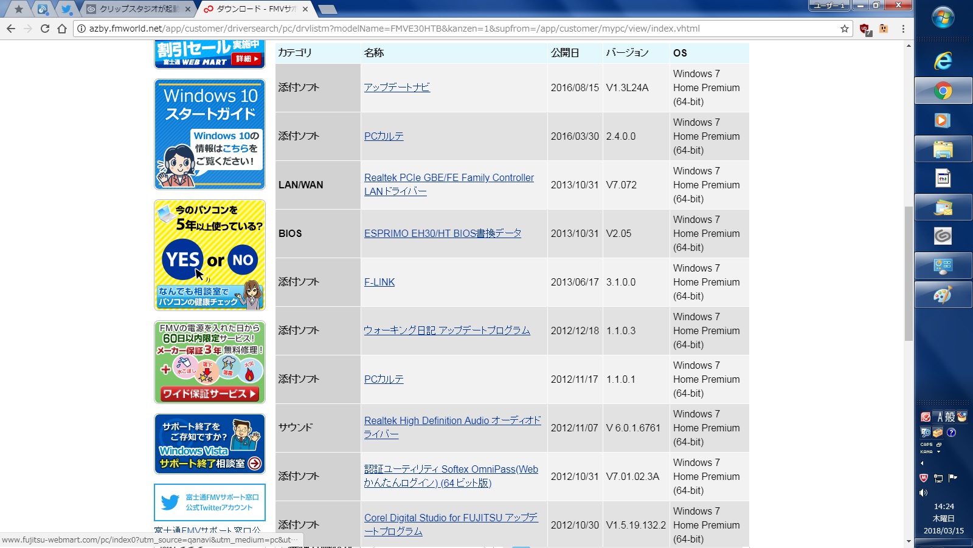Open the network connection tray icon

coord(938,478)
